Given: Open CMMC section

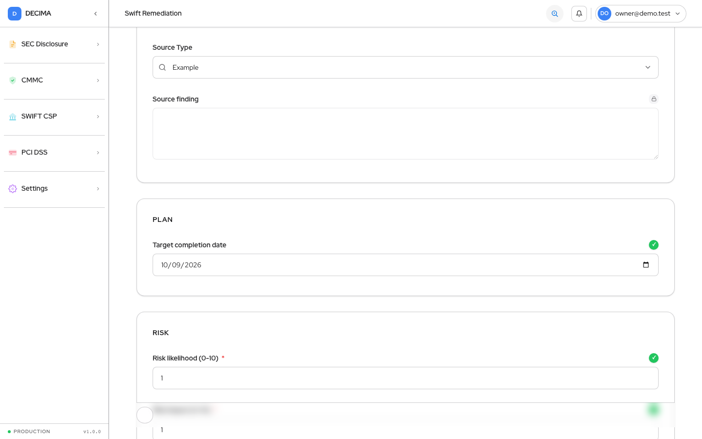Looking at the screenshot, I should pos(54,80).
